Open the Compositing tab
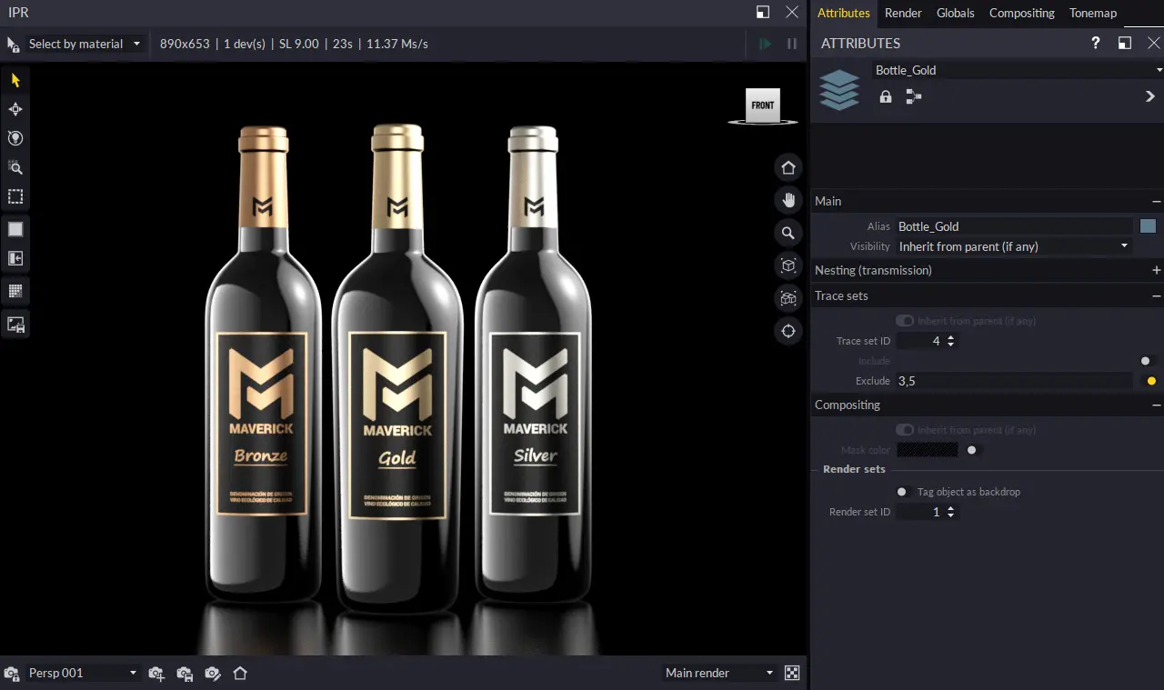The height and width of the screenshot is (690, 1164). pos(1021,13)
